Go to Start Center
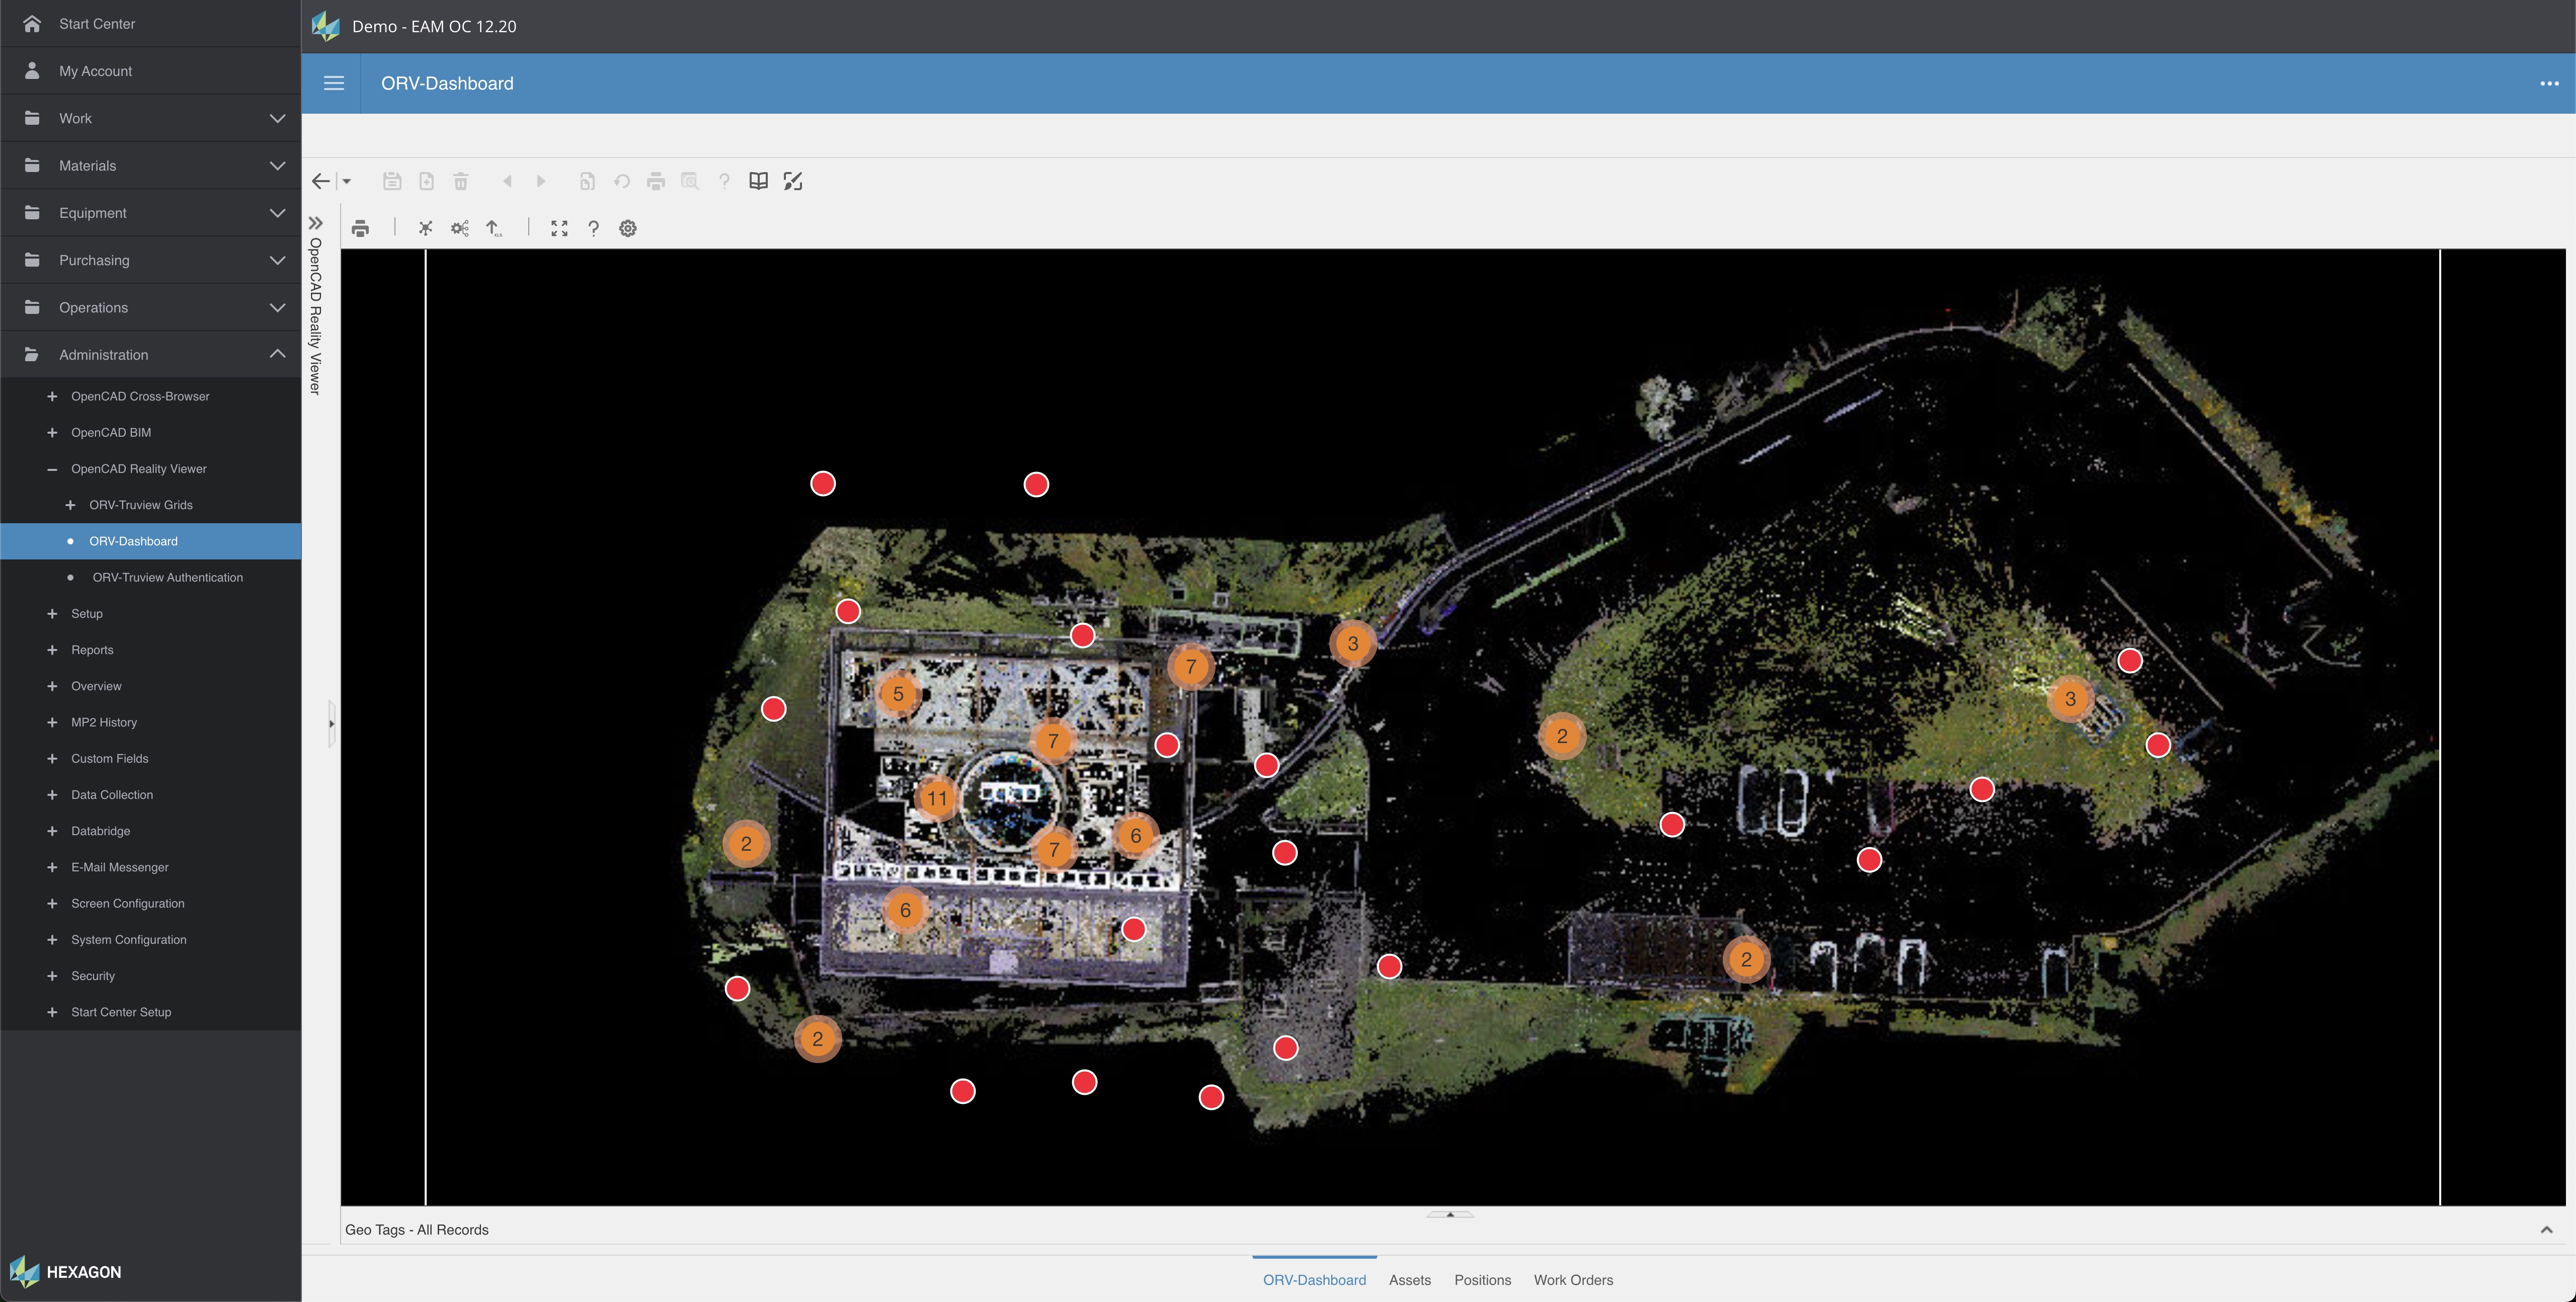 [x=96, y=23]
